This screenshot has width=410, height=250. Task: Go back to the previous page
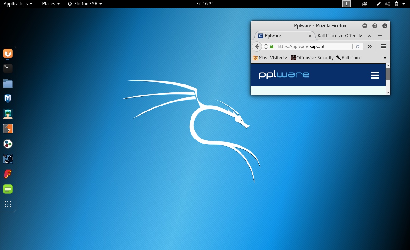coord(257,46)
